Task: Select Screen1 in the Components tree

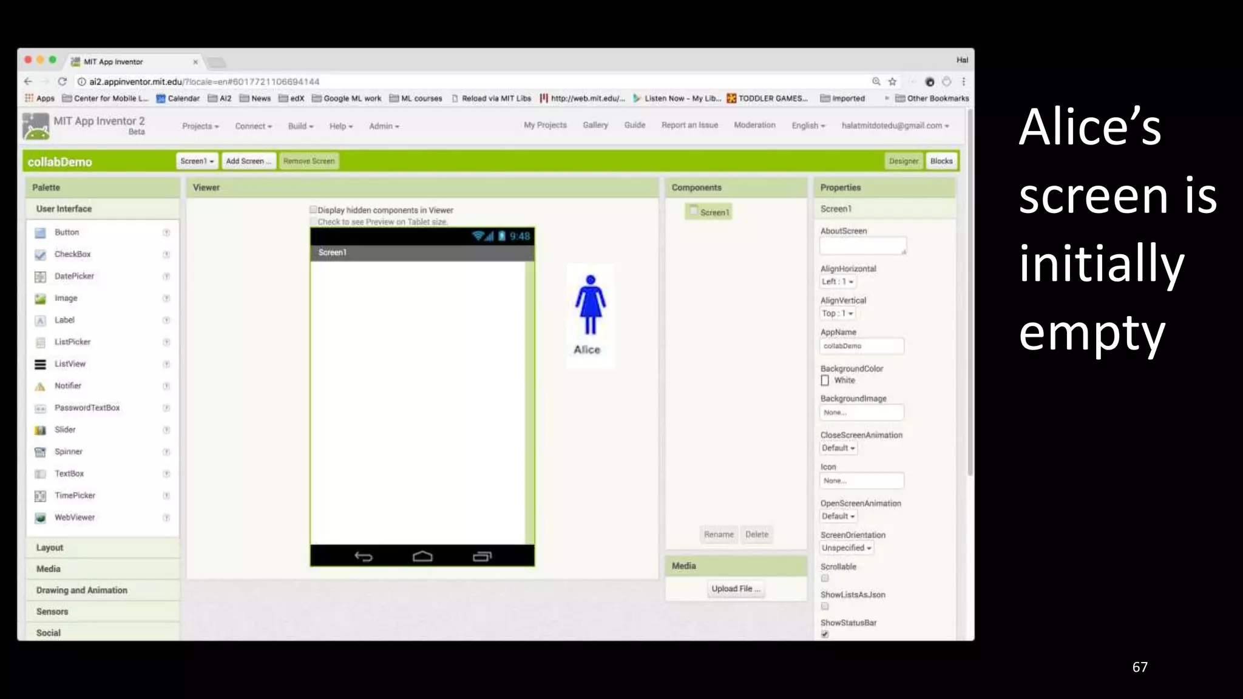Action: tap(709, 212)
